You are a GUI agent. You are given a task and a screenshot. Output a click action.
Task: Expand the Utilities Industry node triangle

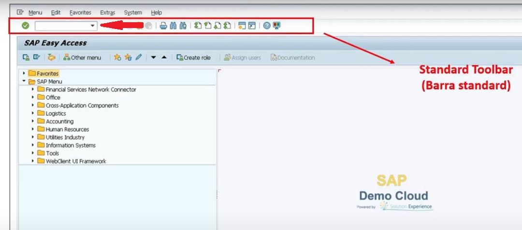pos(33,137)
